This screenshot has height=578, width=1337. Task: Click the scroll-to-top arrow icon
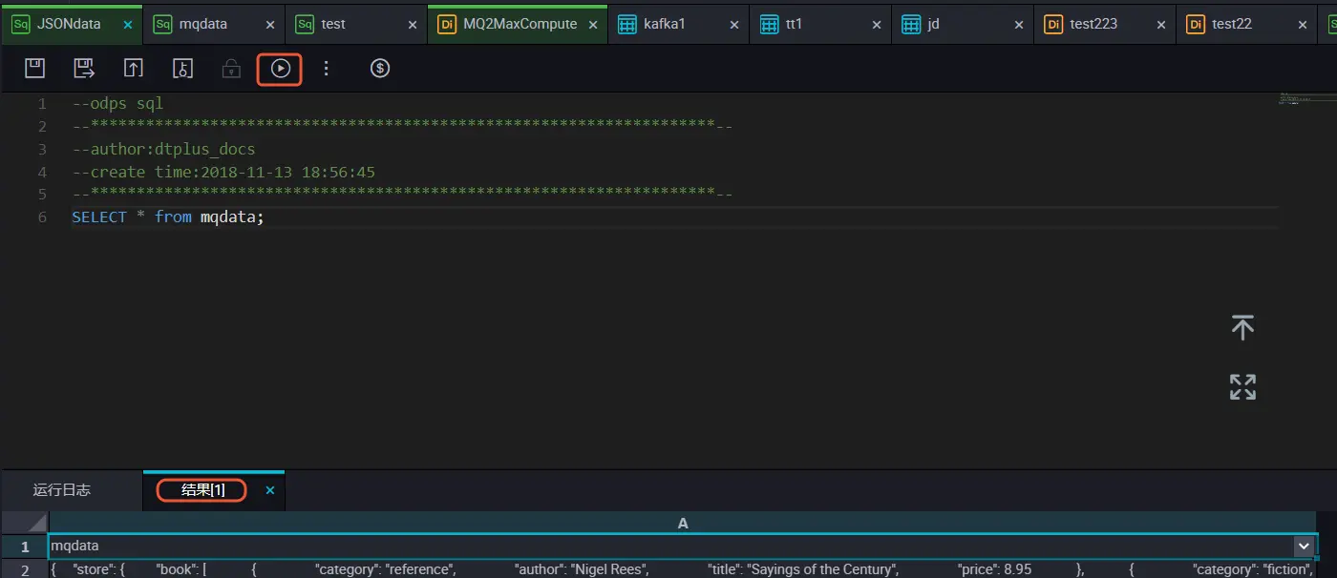[1242, 327]
